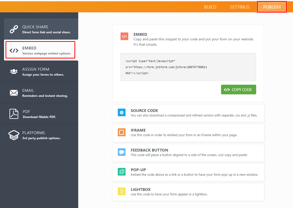Select the Publish tab

(x=272, y=7)
